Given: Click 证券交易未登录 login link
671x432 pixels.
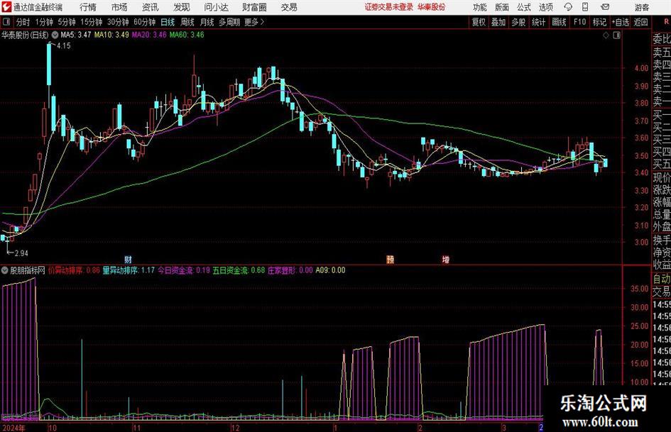Looking at the screenshot, I should pos(389,7).
